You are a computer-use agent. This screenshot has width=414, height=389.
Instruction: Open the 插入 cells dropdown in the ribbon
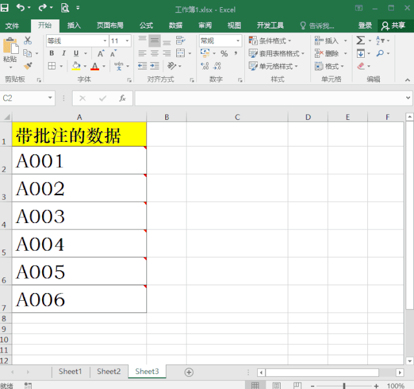click(x=345, y=41)
